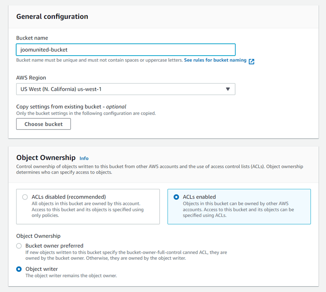This screenshot has height=292, width=326.
Task: Open the Object Ownership Info panel
Action: coord(84,158)
